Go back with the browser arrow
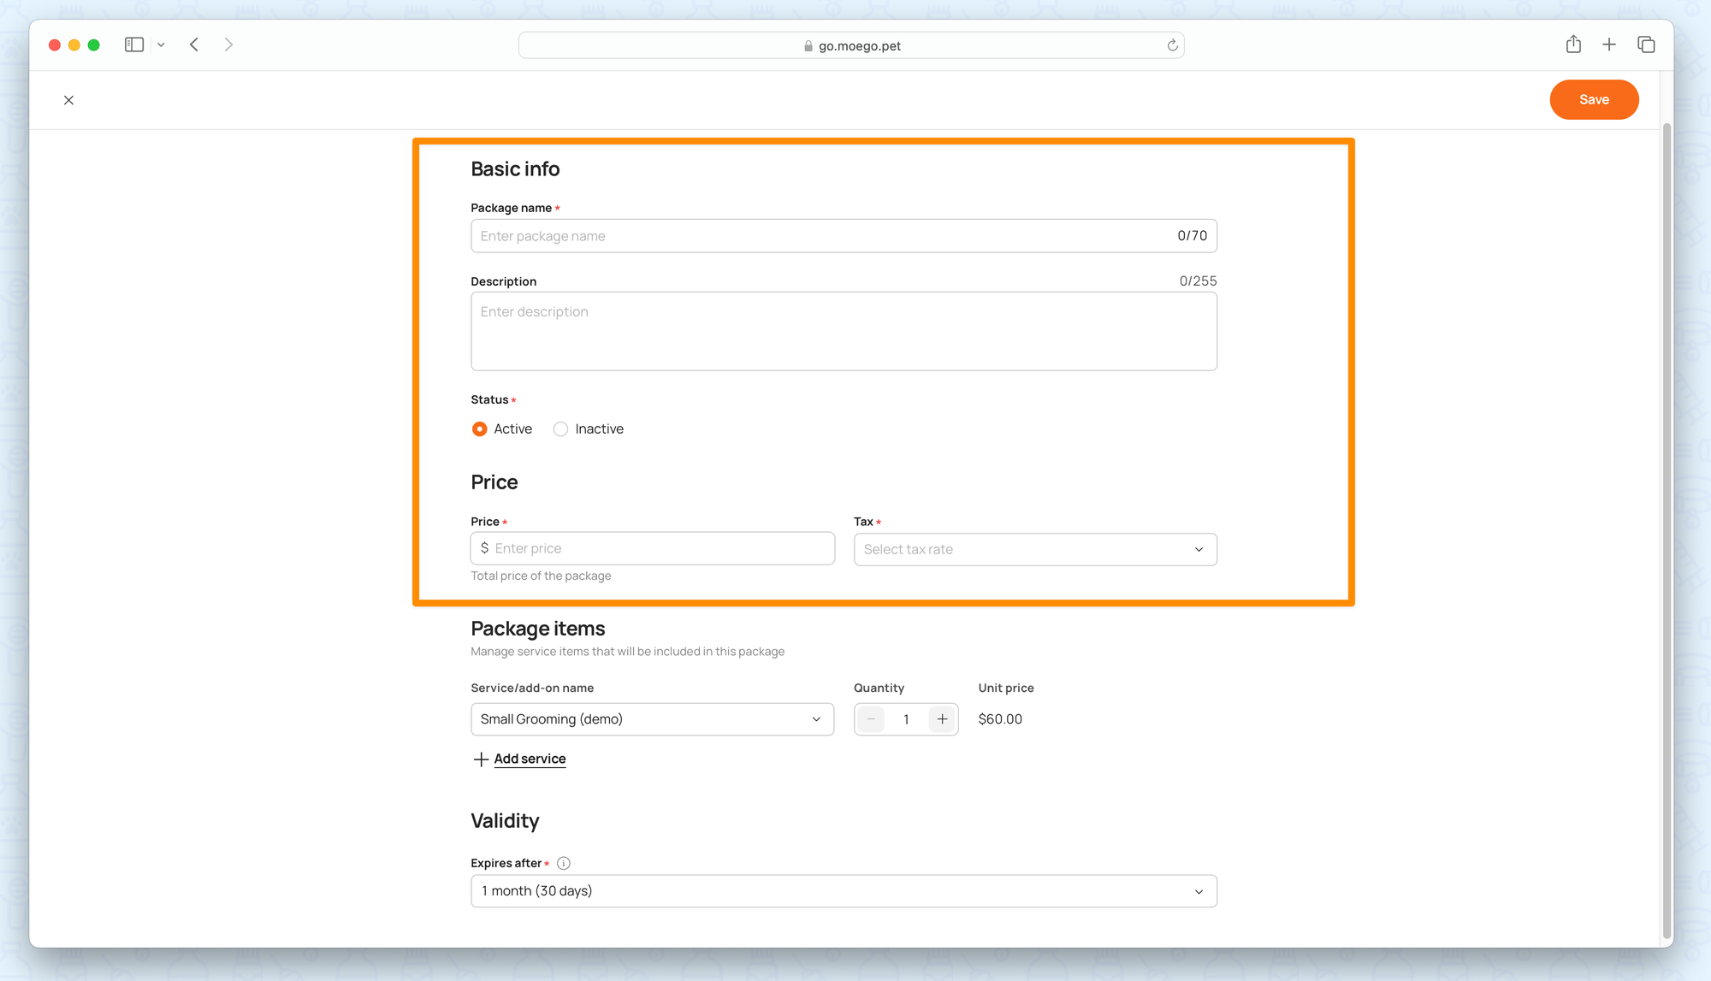The image size is (1711, 981). 194,44
